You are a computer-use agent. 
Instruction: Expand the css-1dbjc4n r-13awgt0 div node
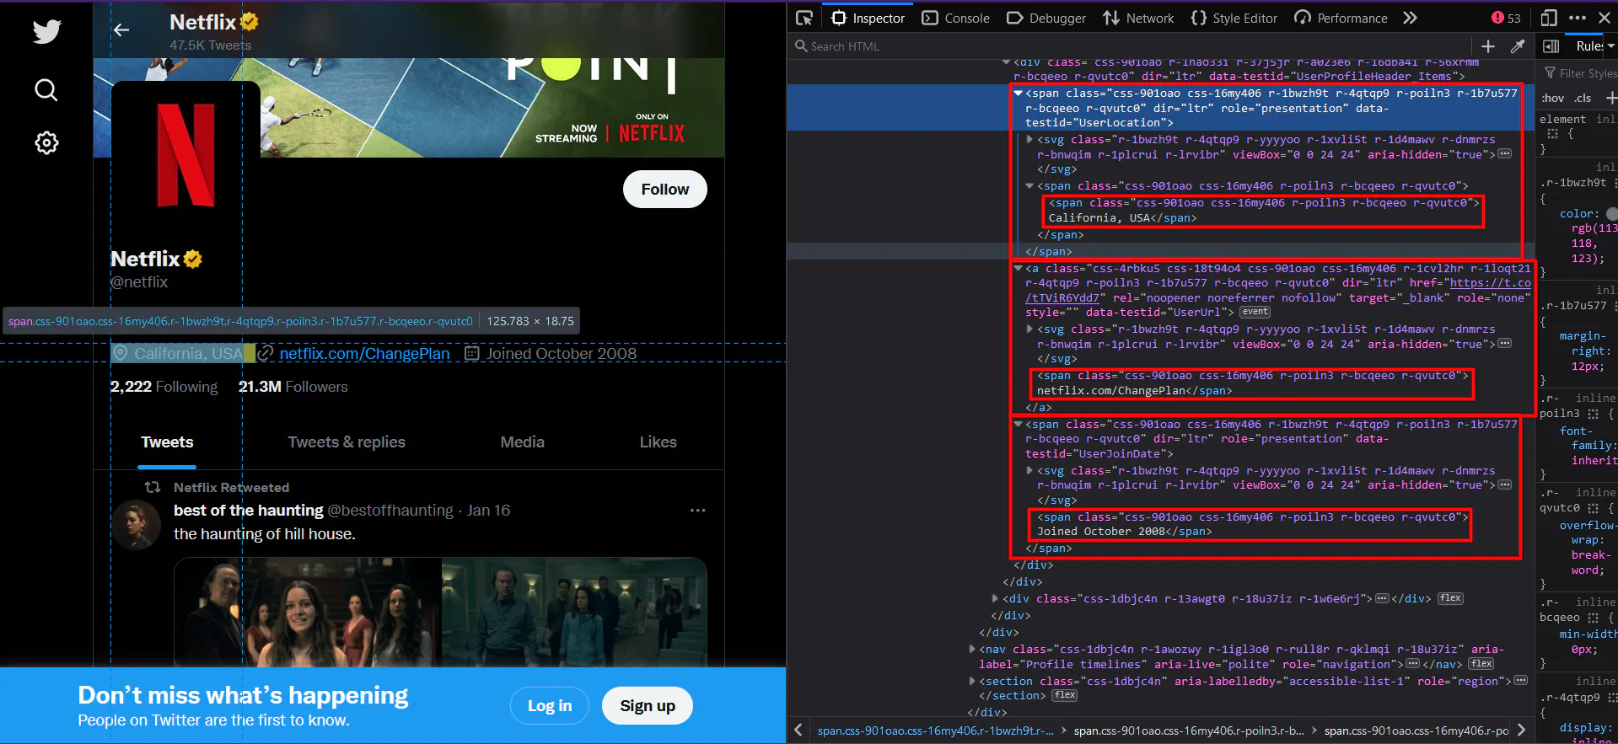(995, 599)
